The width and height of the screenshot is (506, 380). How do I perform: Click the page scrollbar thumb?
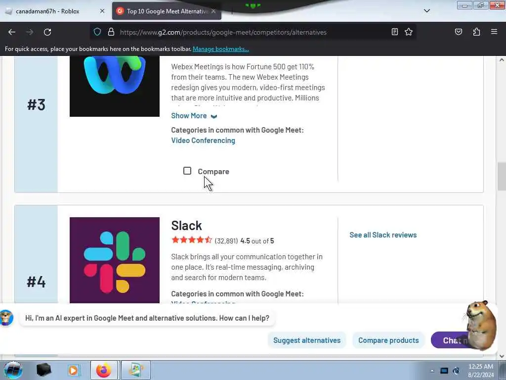[x=502, y=177]
